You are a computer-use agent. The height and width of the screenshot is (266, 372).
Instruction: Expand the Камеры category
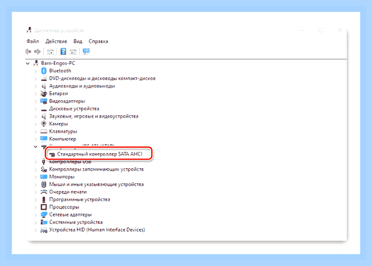coord(35,124)
